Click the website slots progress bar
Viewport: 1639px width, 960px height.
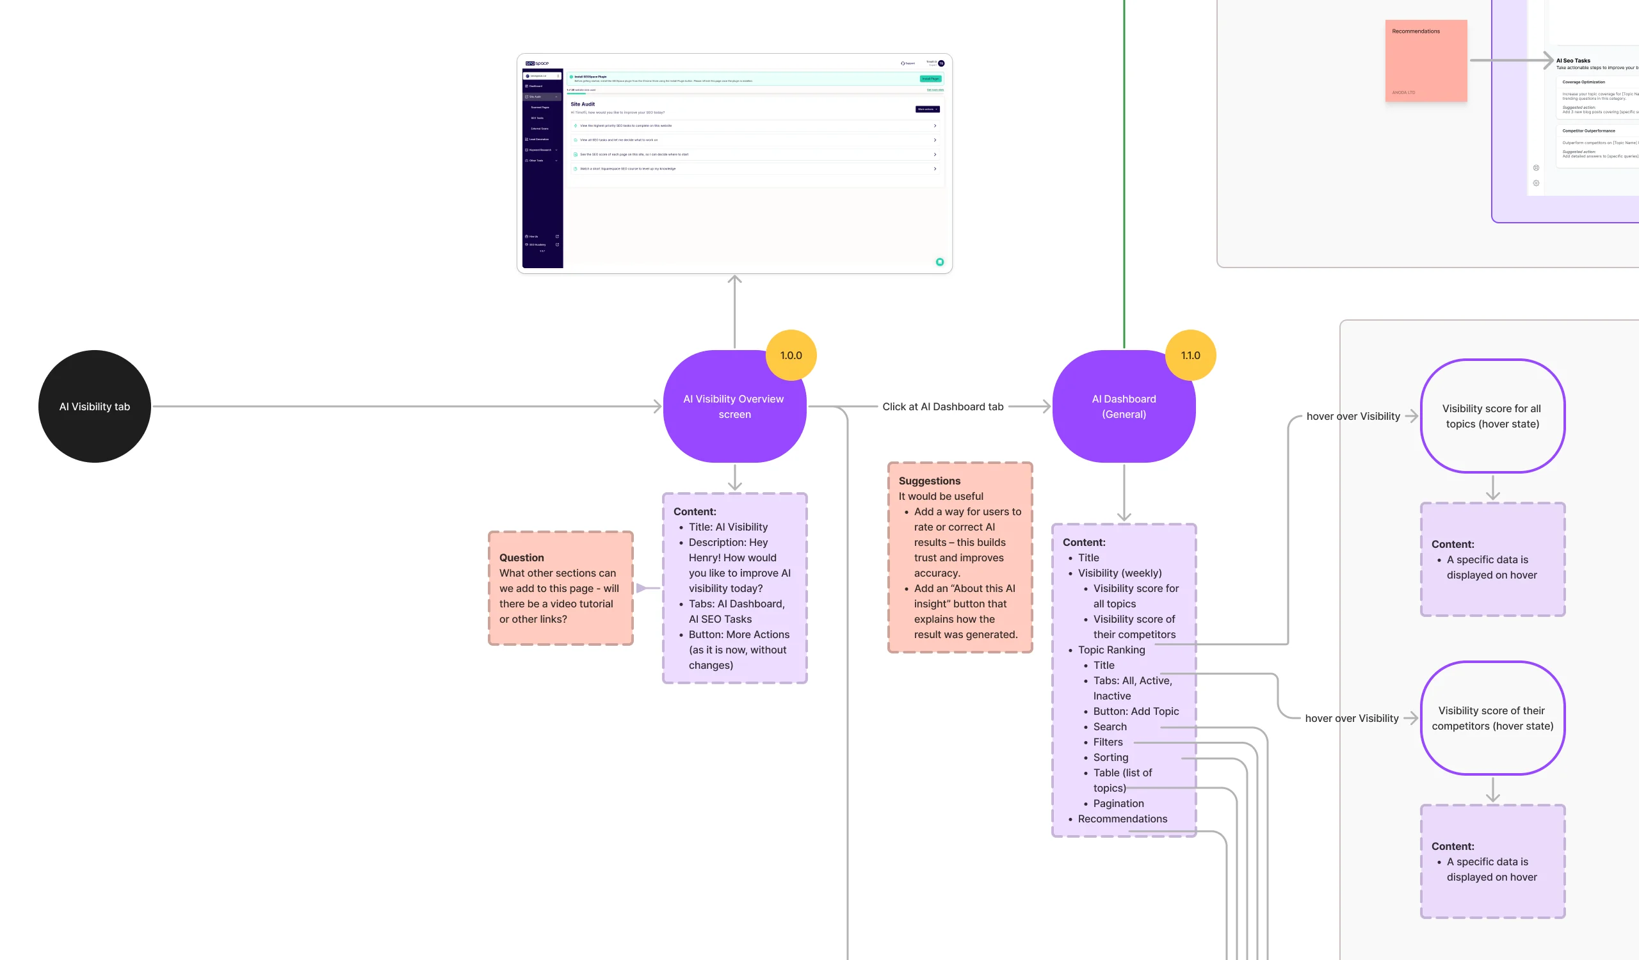(755, 93)
